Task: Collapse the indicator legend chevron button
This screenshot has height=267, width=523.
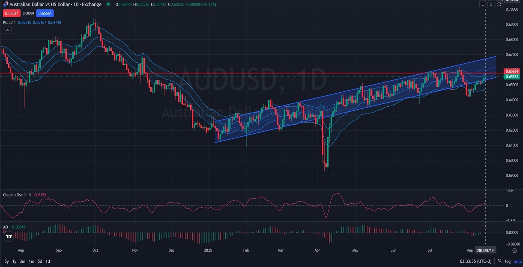Action: coord(7,30)
